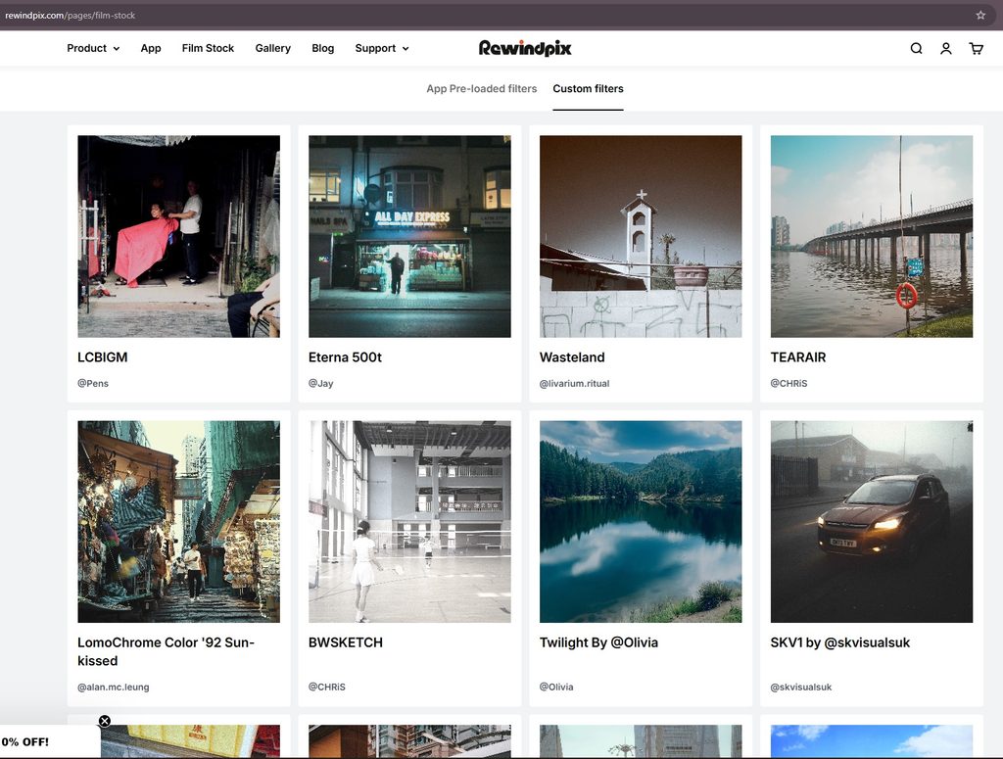Open the App menu item
Viewport: 1003px width, 759px height.
(x=151, y=49)
